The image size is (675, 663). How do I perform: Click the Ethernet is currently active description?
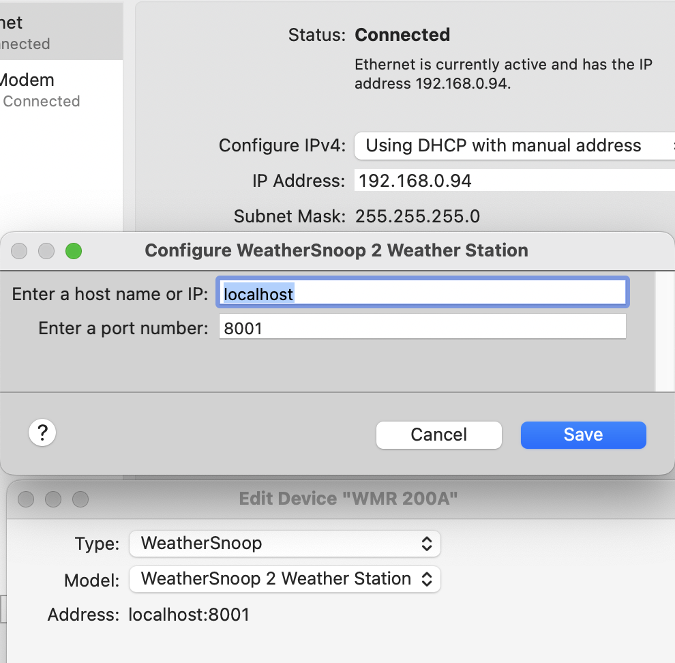click(x=503, y=74)
